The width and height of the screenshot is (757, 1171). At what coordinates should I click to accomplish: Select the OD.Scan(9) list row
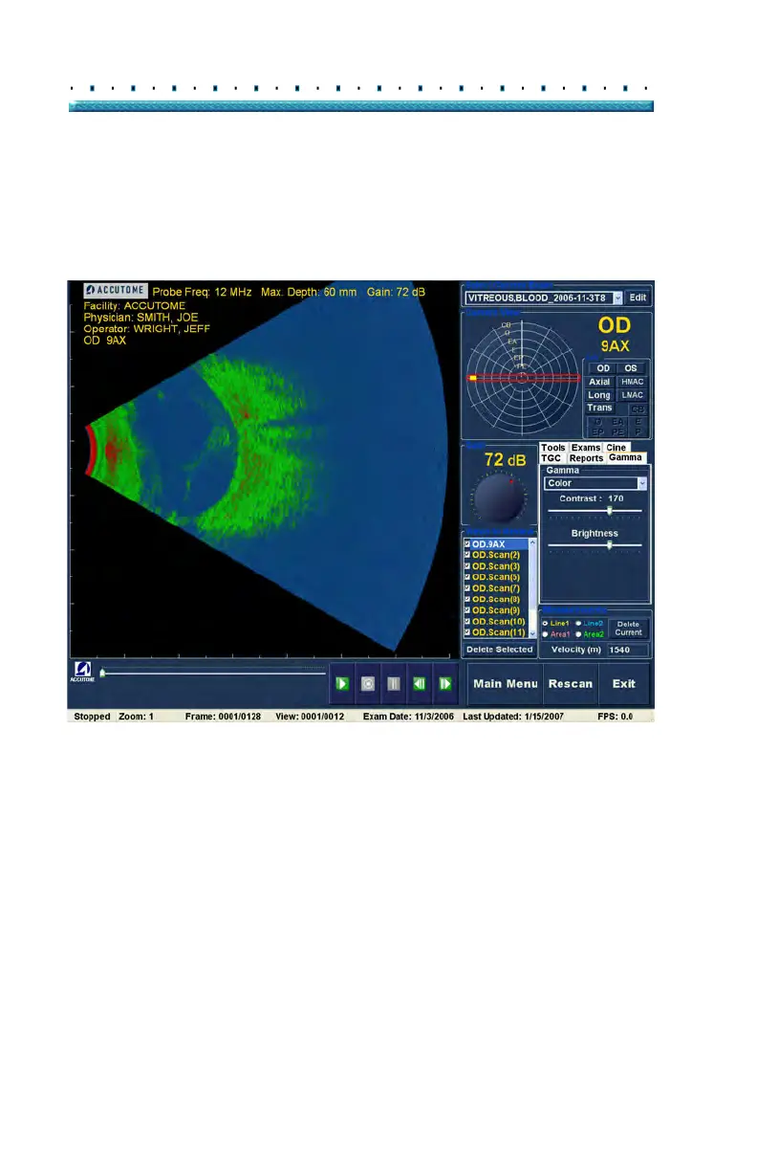pos(495,610)
